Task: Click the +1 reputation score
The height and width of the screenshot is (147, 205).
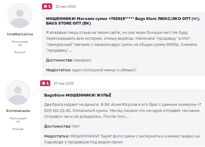Action: (x=18, y=122)
